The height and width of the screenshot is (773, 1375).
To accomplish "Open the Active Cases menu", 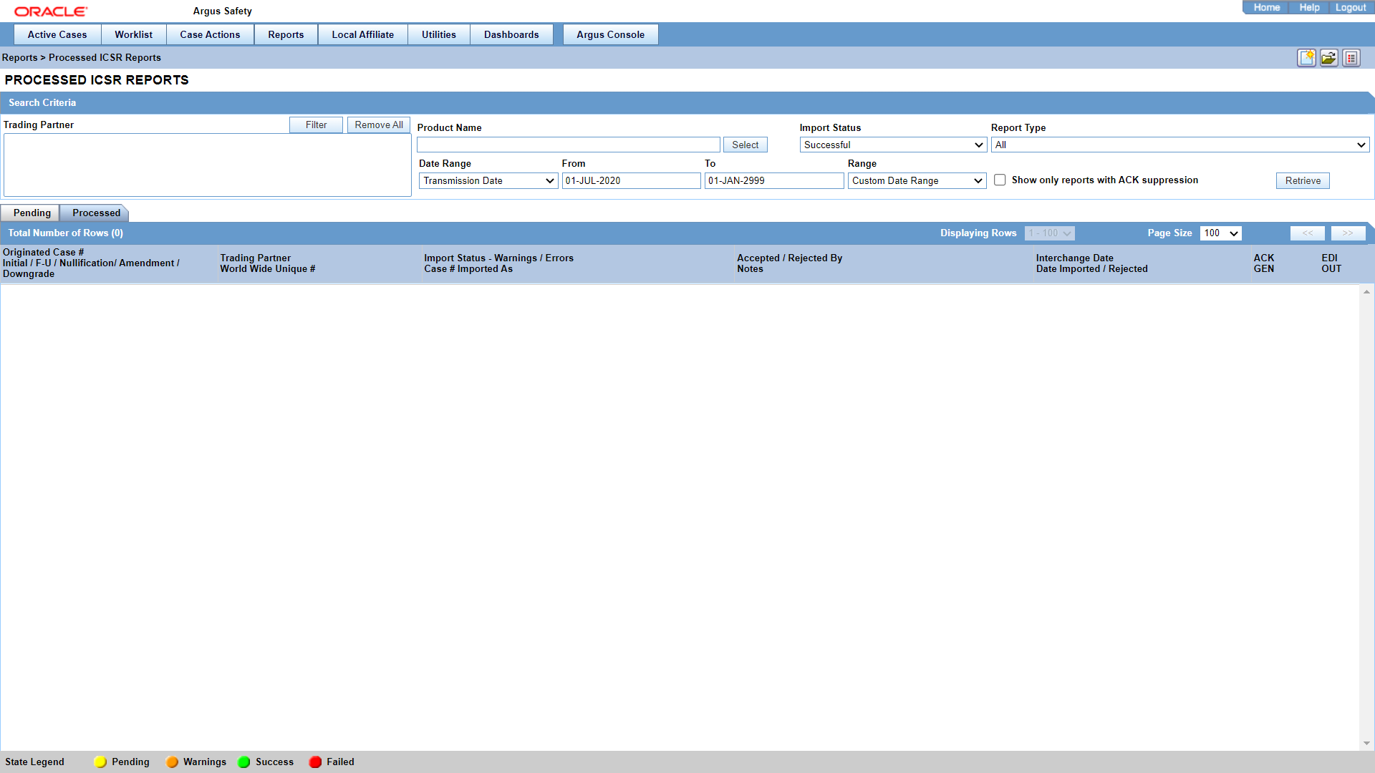I will [57, 34].
